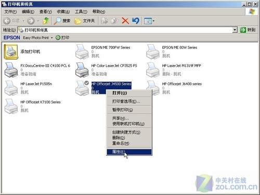Toggle the Folders (文件夹) pane button
This screenshot has height=195, width=260.
[85, 21]
